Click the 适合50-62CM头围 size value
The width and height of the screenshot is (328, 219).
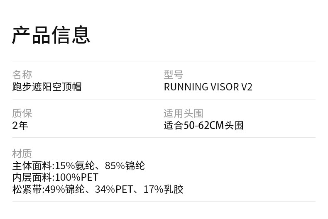pyautogui.click(x=203, y=125)
